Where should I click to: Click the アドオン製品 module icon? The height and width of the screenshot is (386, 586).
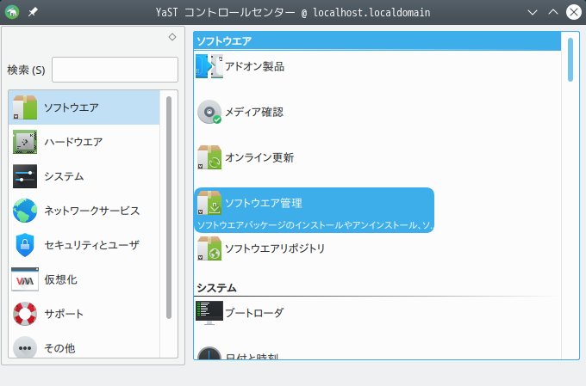click(x=209, y=66)
